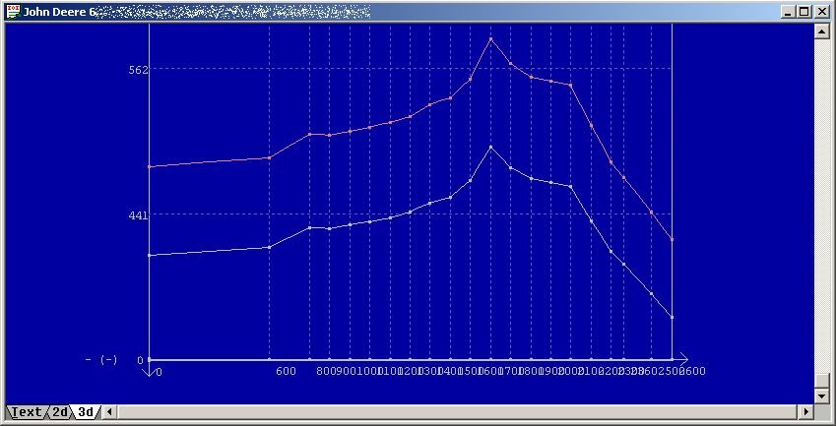Click the window system menu icon
The height and width of the screenshot is (426, 836).
13,12
